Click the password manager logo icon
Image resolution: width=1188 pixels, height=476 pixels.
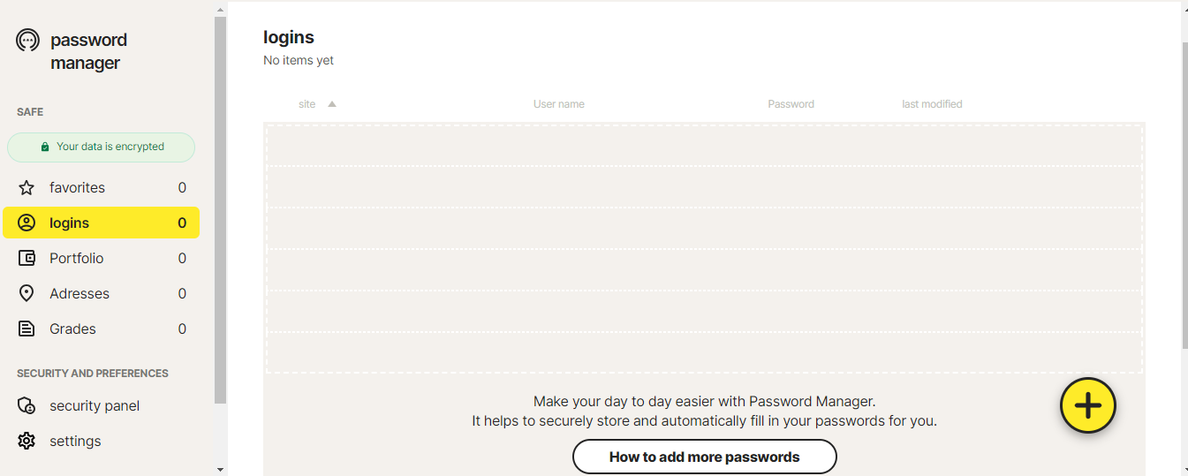point(28,41)
